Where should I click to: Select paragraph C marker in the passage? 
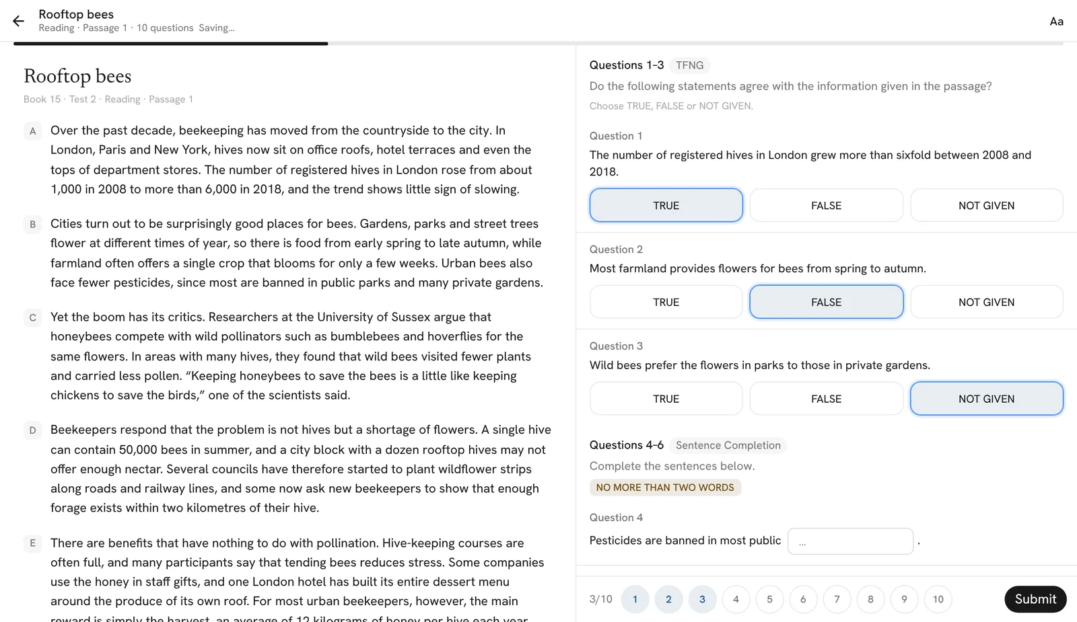coord(32,317)
